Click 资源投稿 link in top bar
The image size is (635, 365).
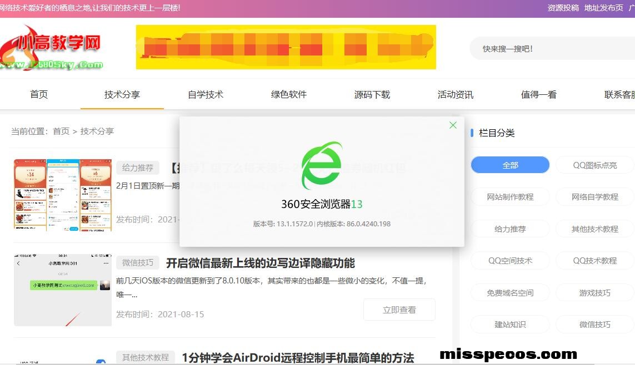click(x=563, y=8)
